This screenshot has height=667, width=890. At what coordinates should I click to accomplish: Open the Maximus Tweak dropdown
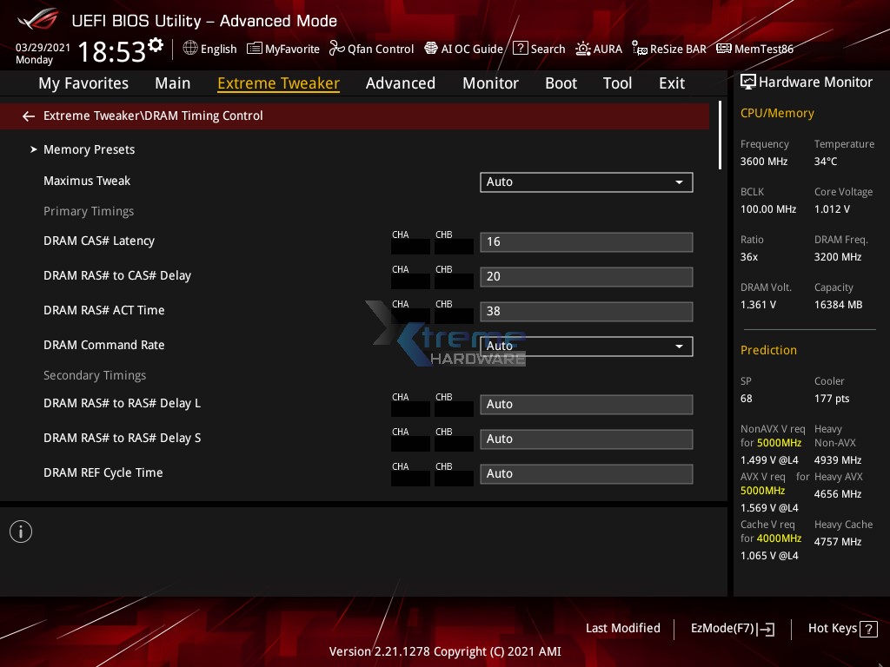[x=586, y=182]
